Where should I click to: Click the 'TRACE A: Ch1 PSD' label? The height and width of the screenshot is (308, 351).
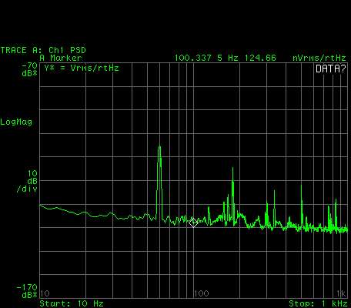[43, 50]
